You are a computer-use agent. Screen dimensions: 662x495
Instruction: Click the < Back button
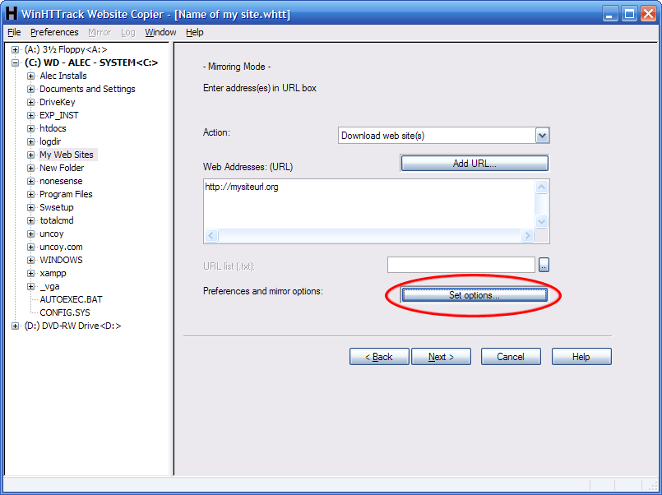[x=379, y=357]
